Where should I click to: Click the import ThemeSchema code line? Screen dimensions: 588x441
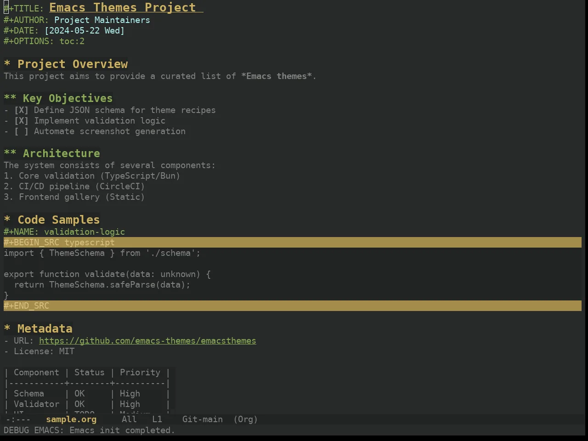[102, 253]
